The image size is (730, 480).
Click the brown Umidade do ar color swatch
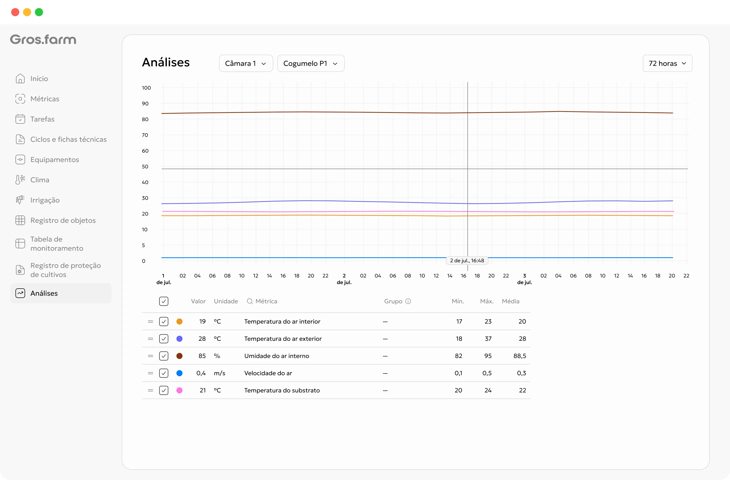tap(179, 356)
